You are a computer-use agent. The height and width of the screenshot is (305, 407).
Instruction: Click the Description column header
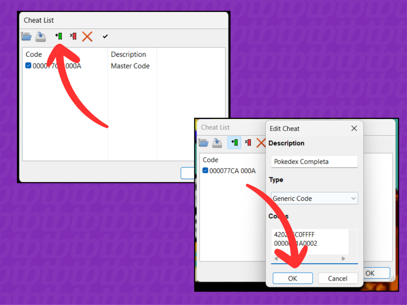click(x=128, y=54)
